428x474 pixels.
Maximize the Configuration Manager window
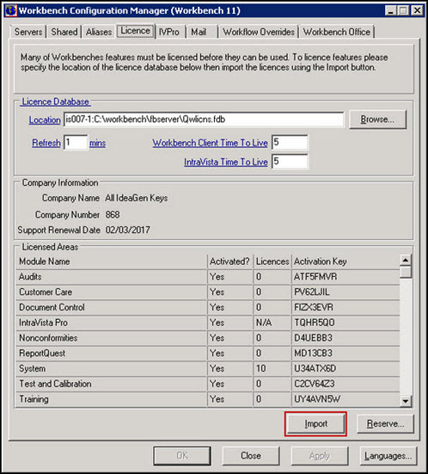click(403, 11)
